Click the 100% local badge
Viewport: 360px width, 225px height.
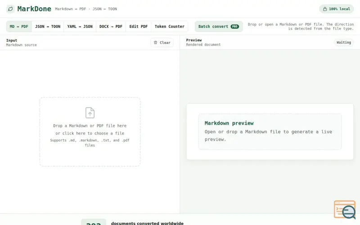click(x=336, y=9)
